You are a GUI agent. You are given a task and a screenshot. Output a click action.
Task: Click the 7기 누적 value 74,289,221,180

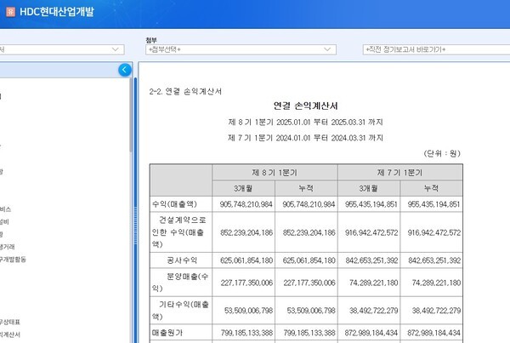[436, 283]
